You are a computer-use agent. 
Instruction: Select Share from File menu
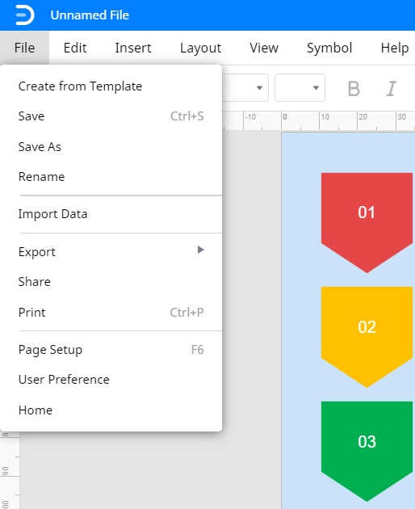tap(111, 282)
